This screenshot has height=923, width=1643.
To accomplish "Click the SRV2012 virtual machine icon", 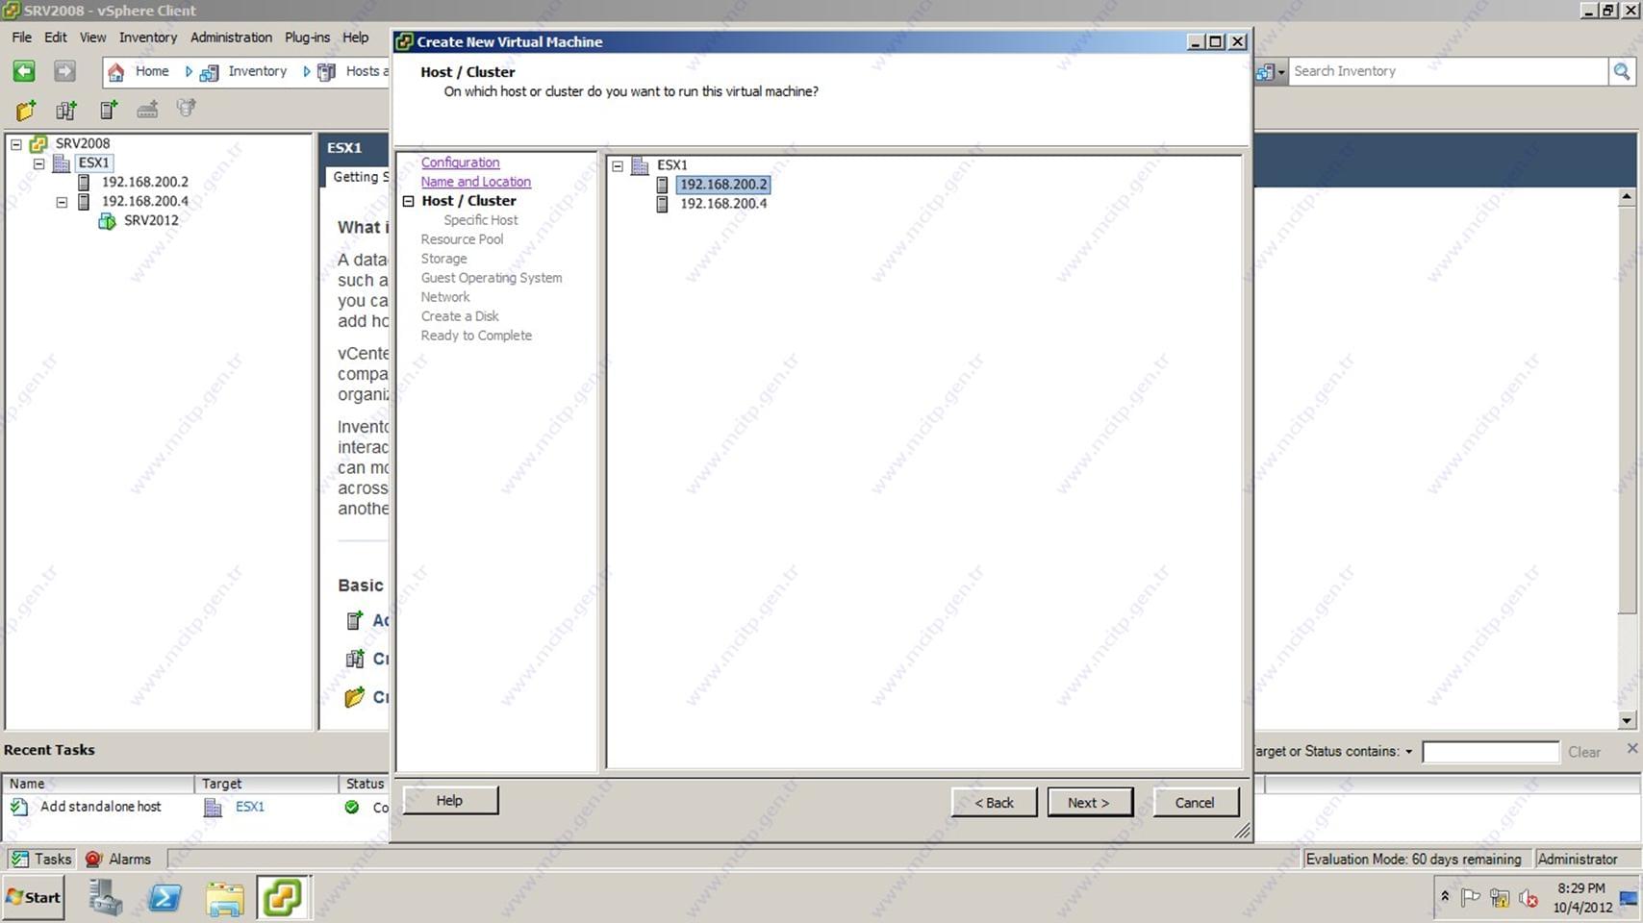I will [x=107, y=221].
